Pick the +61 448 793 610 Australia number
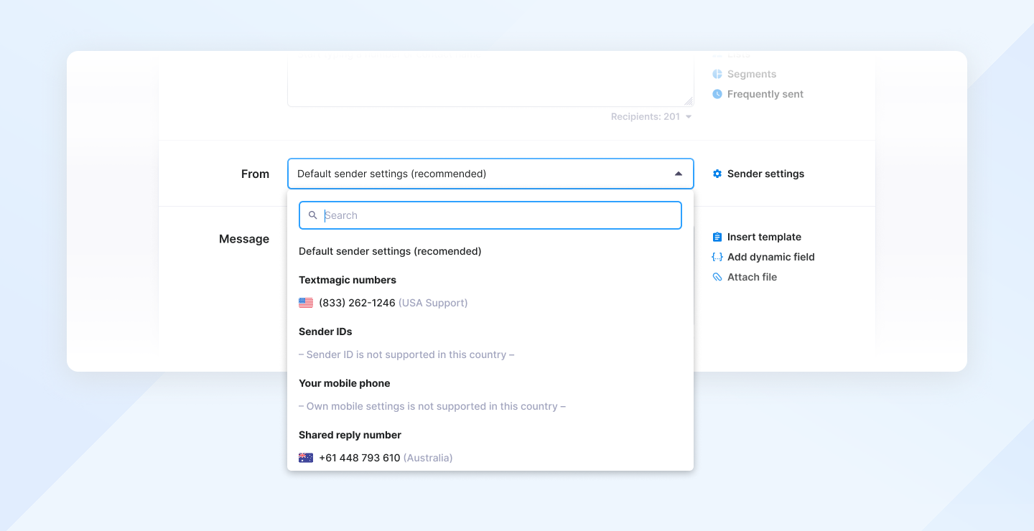Image resolution: width=1034 pixels, height=531 pixels. coord(360,458)
